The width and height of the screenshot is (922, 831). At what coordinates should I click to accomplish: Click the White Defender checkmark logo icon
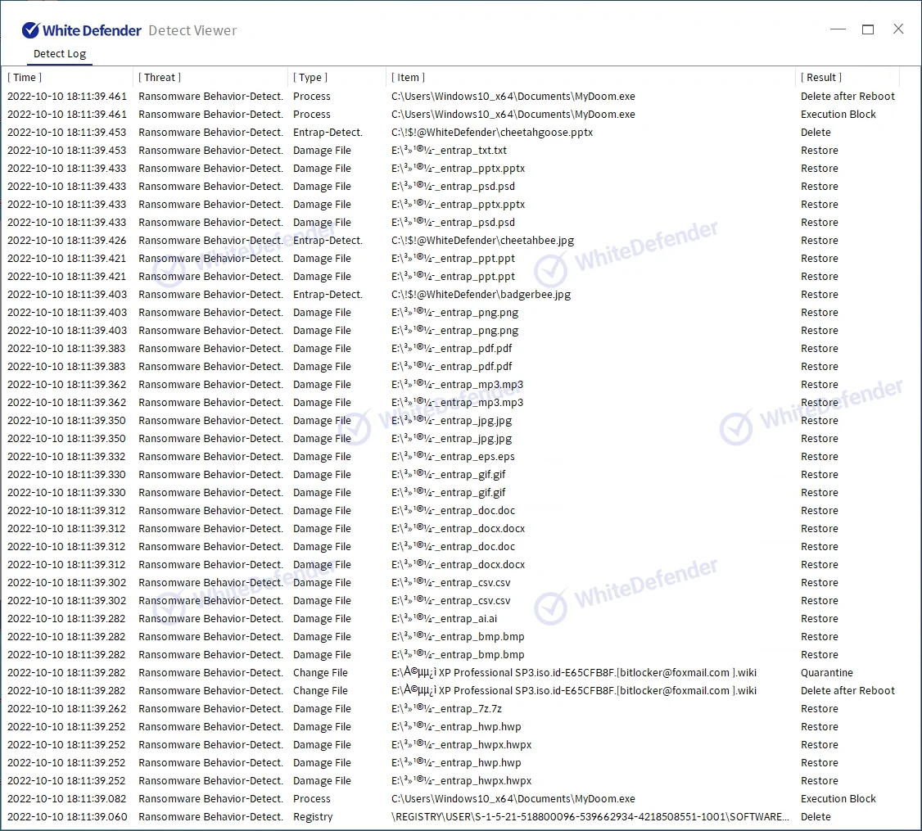30,30
